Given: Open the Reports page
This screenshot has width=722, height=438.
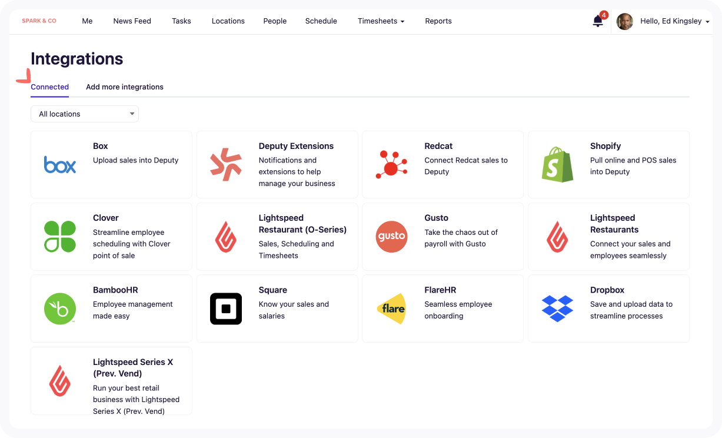Looking at the screenshot, I should coord(438,21).
